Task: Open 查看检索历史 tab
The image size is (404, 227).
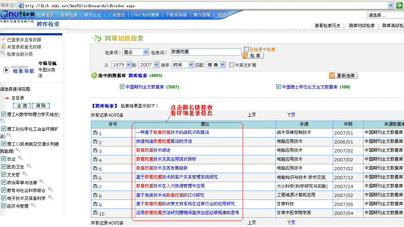Action: pos(327,25)
